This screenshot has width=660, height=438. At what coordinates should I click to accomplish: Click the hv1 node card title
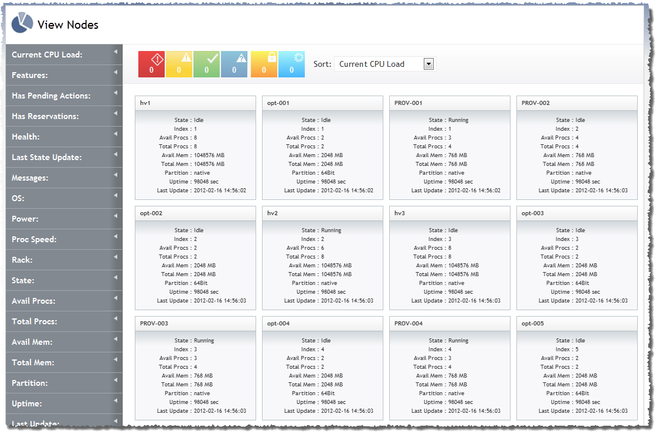coord(195,103)
